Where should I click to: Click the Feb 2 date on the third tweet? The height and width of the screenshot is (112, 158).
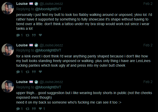[x=148, y=82]
